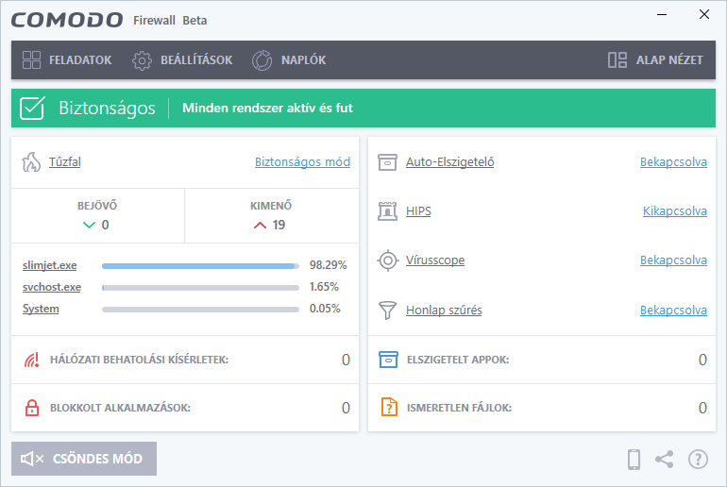Toggle Auto-Elszigetelő Bekapcsolva state link
Viewport: 727px width, 487px height.
[673, 162]
